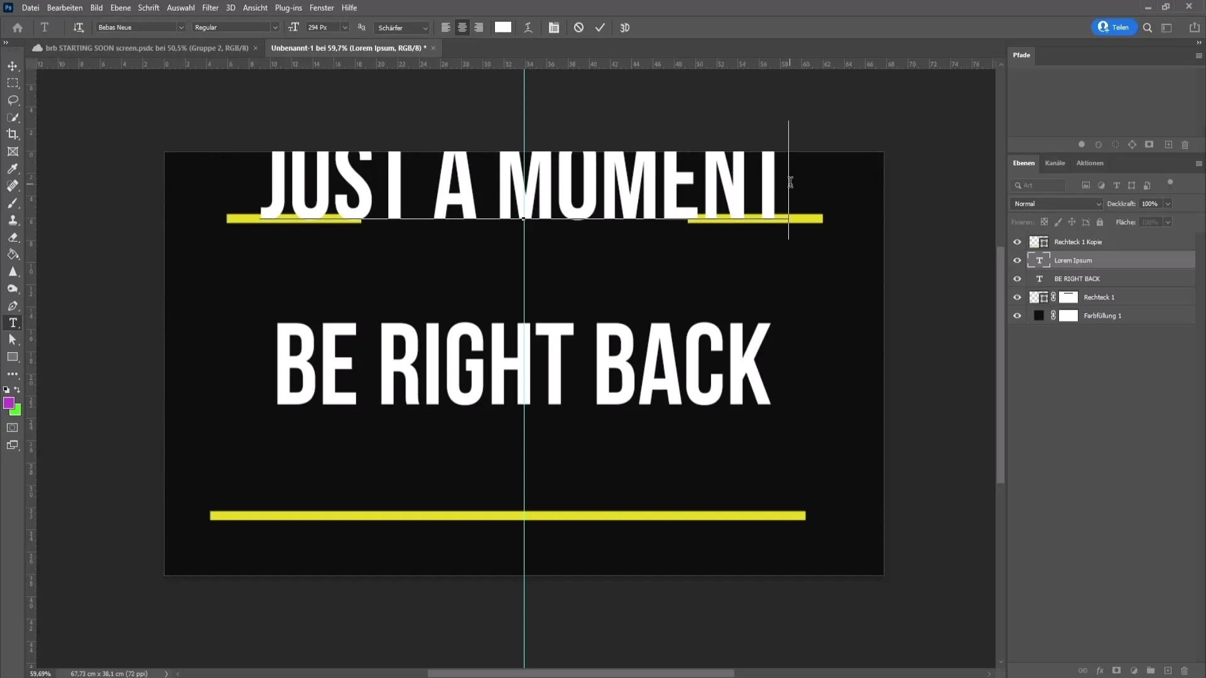Select the Move tool in toolbar
The height and width of the screenshot is (678, 1206).
pyautogui.click(x=13, y=66)
